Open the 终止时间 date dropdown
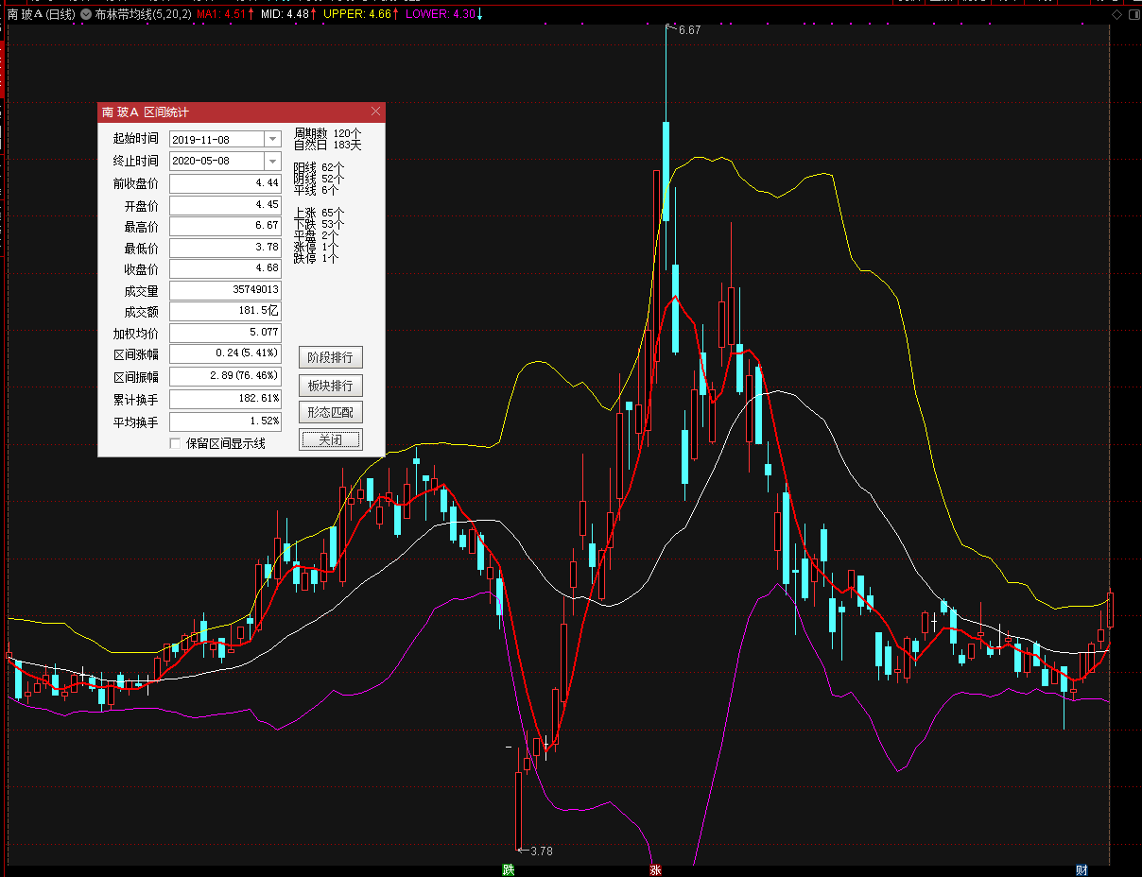The width and height of the screenshot is (1142, 877). click(272, 161)
